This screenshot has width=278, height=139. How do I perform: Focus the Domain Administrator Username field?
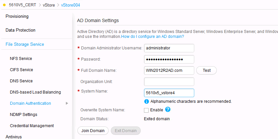click(x=169, y=48)
